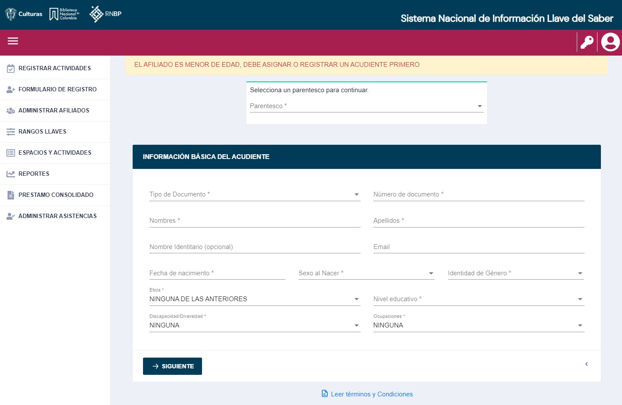Open Identidad de Género dropdown

[x=516, y=273]
